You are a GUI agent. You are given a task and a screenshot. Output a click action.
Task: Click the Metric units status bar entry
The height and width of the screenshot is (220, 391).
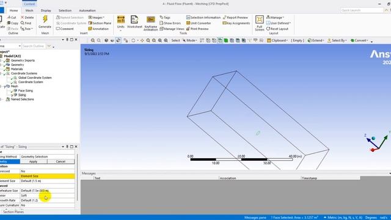tap(343, 218)
